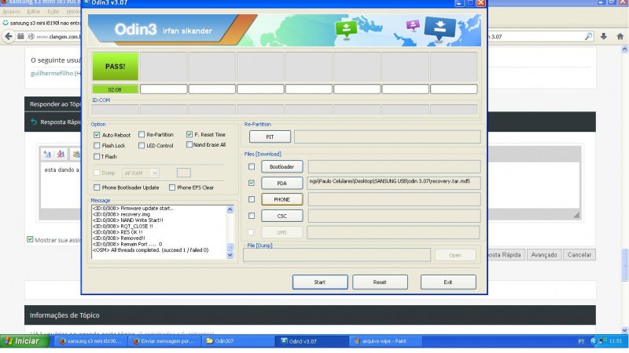Click the Windows Iniciar start button
Screen dimensions: 629x353
(x=24, y=341)
